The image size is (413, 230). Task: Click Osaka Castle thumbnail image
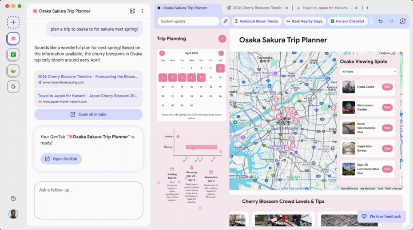[x=349, y=87]
